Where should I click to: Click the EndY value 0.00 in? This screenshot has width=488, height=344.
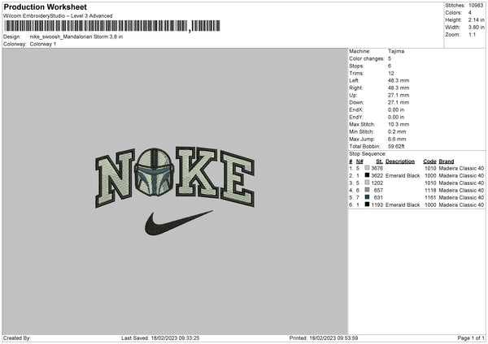(396, 117)
